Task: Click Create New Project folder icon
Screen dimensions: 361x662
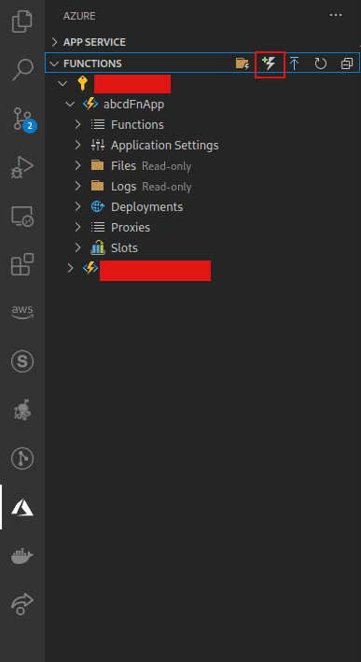Action: [x=243, y=63]
